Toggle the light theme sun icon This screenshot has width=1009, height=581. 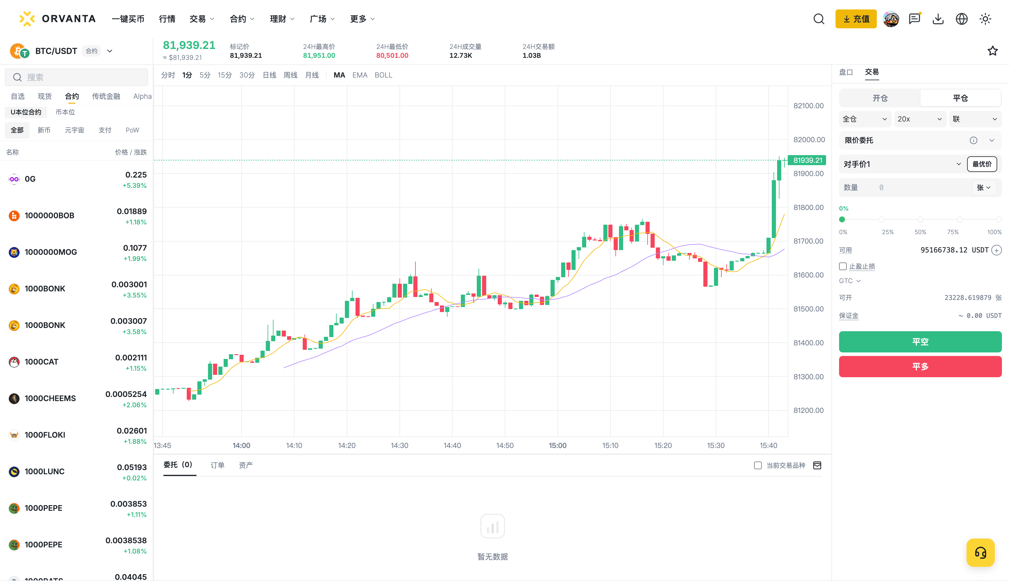(x=985, y=19)
